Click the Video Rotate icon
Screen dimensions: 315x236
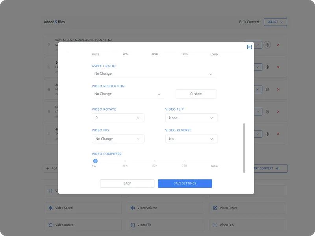[x=50, y=225]
